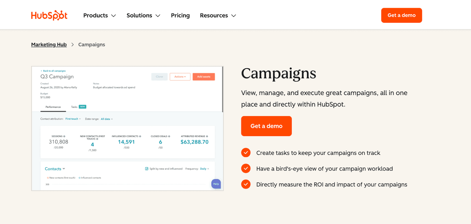Toggle Split by new and influenced checkbox
471x224 pixels.
(147, 169)
